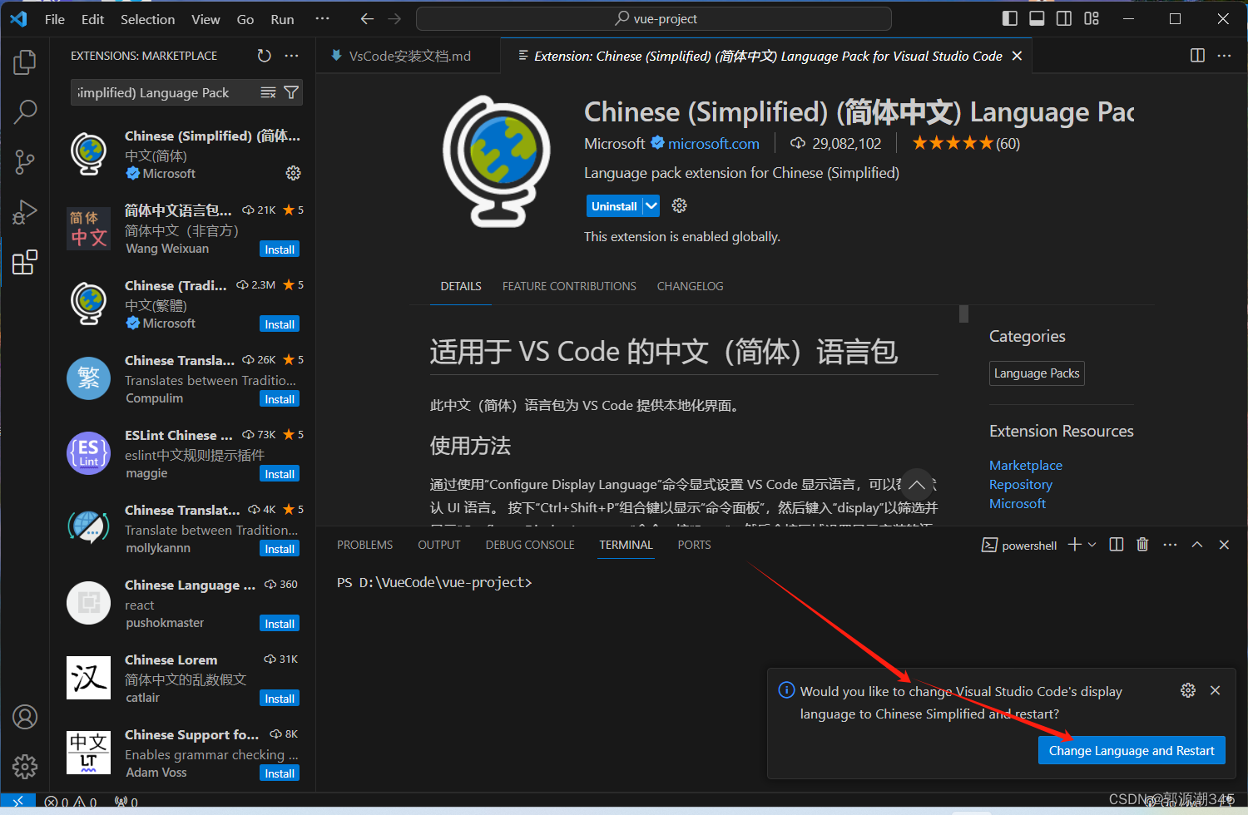Image resolution: width=1248 pixels, height=815 pixels.
Task: Open the remote window status bar icon
Action: [17, 802]
